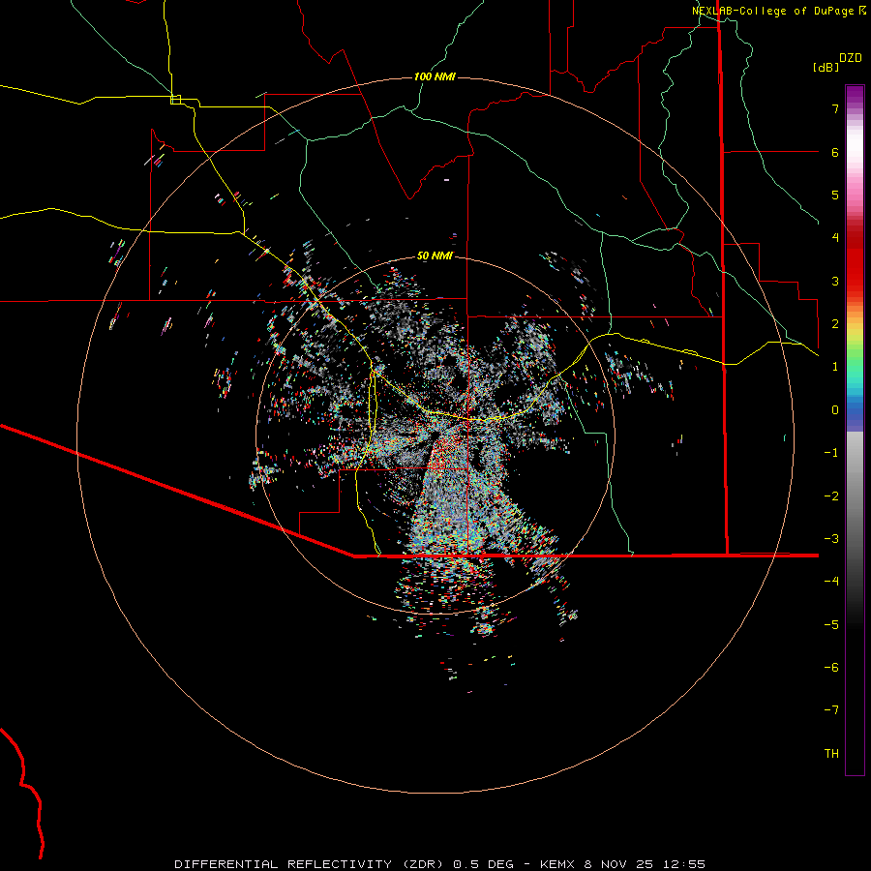Click the -5 dB tick label
The height and width of the screenshot is (871, 871).
click(831, 625)
